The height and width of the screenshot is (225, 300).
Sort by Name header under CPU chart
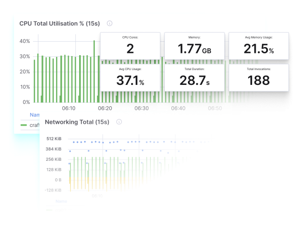[35, 115]
